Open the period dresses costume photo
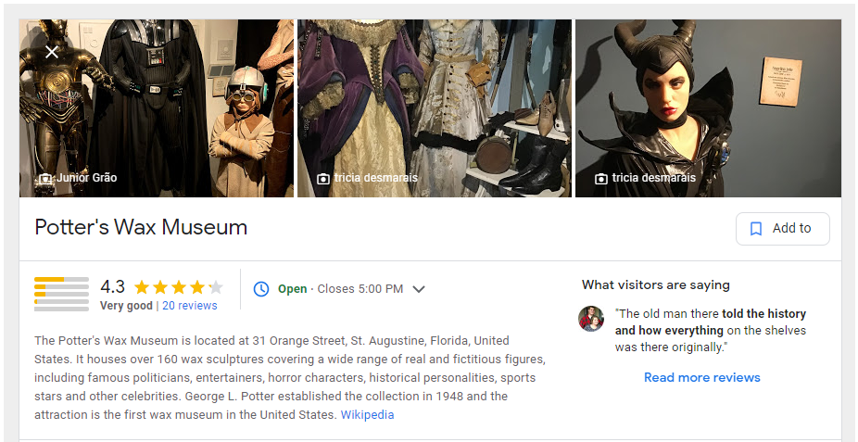The height and width of the screenshot is (442, 858). (435, 108)
